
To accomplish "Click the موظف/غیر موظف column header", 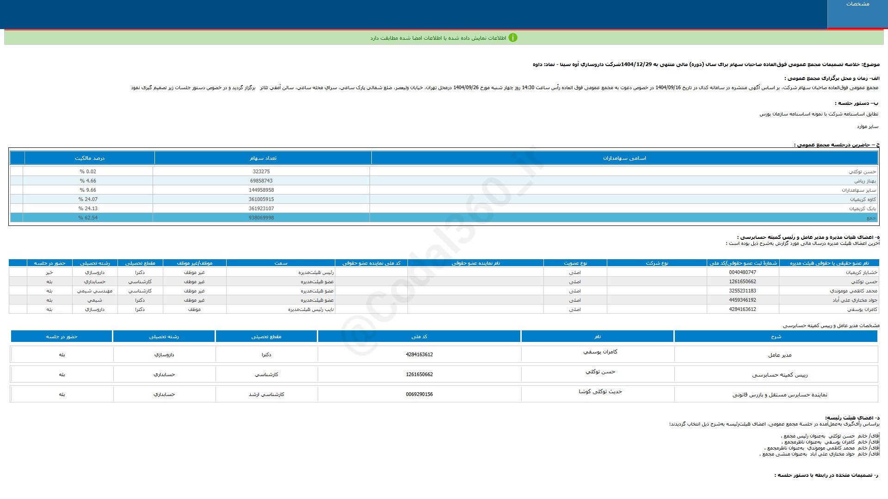I will tap(194, 263).
